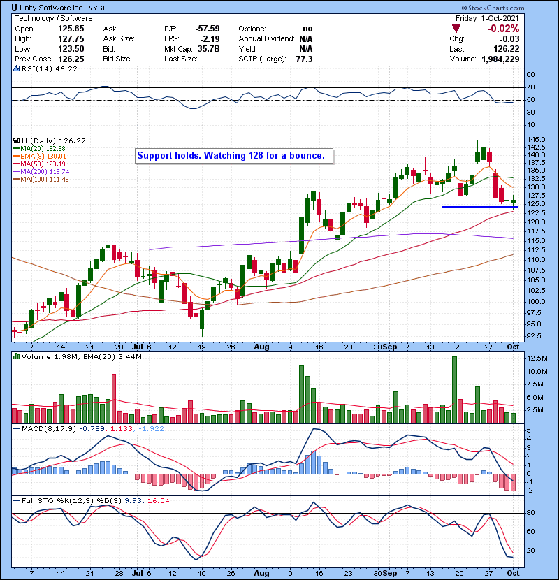Click the tallest green volume bar in September
The width and height of the screenshot is (559, 580).
coord(454,390)
